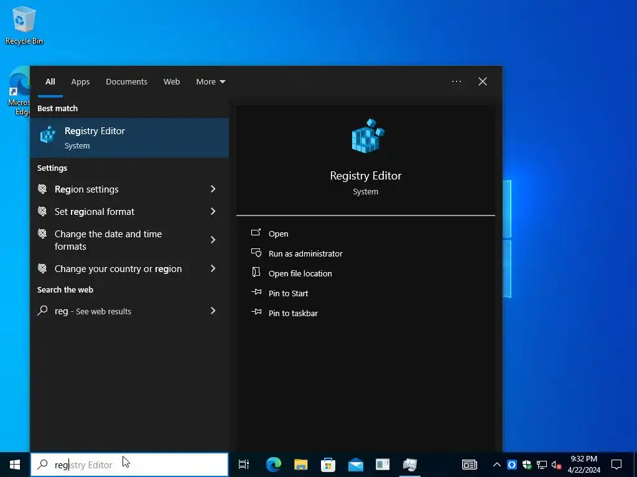Image resolution: width=637 pixels, height=477 pixels.
Task: Open Microsoft Store from the taskbar
Action: 328,465
